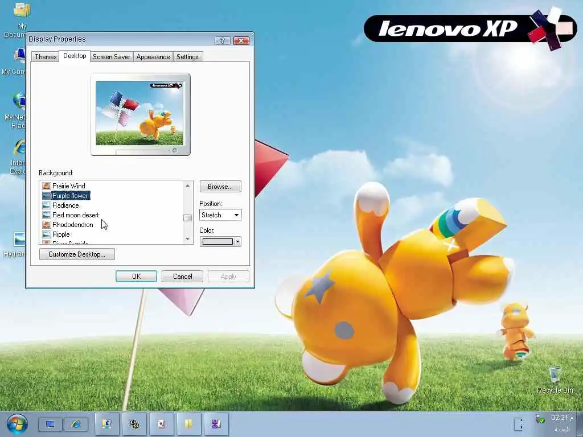The width and height of the screenshot is (583, 437).
Task: Choose Purple flower background
Action: click(x=70, y=196)
